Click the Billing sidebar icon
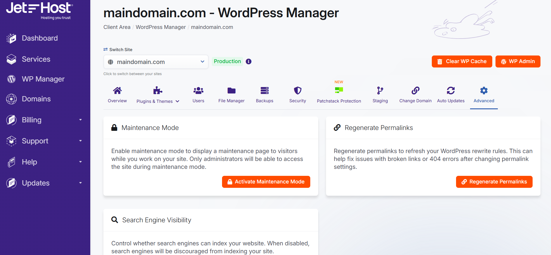This screenshot has height=255, width=551. (x=11, y=120)
